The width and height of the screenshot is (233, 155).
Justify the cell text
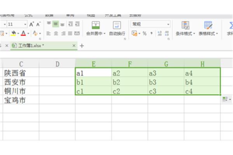pos(70,34)
